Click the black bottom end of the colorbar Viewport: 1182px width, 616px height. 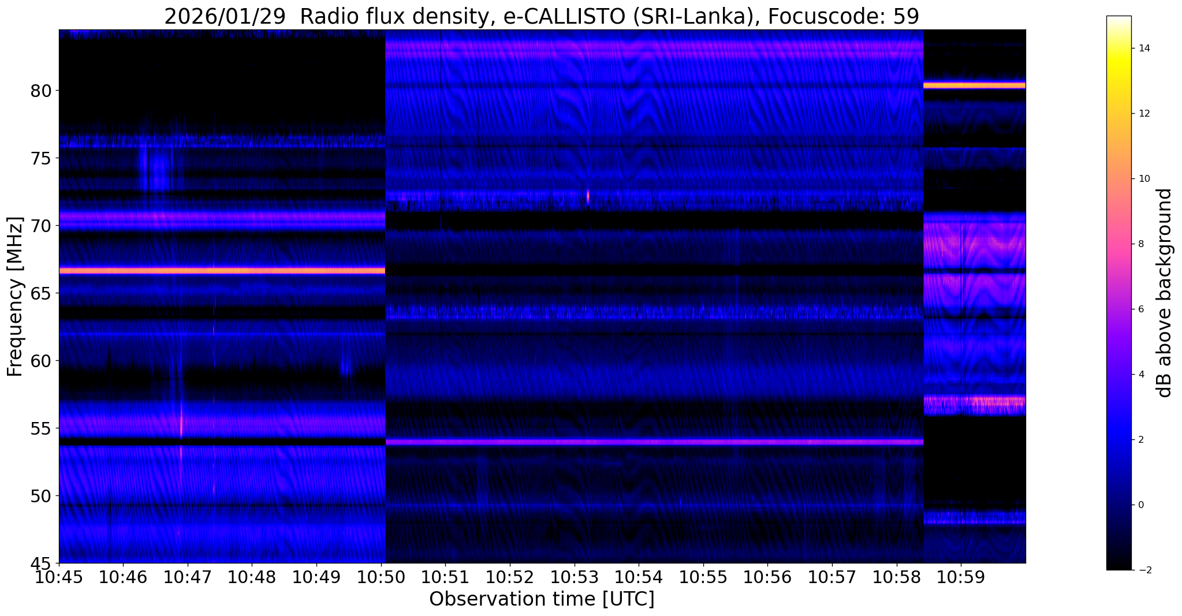pyautogui.click(x=1118, y=566)
